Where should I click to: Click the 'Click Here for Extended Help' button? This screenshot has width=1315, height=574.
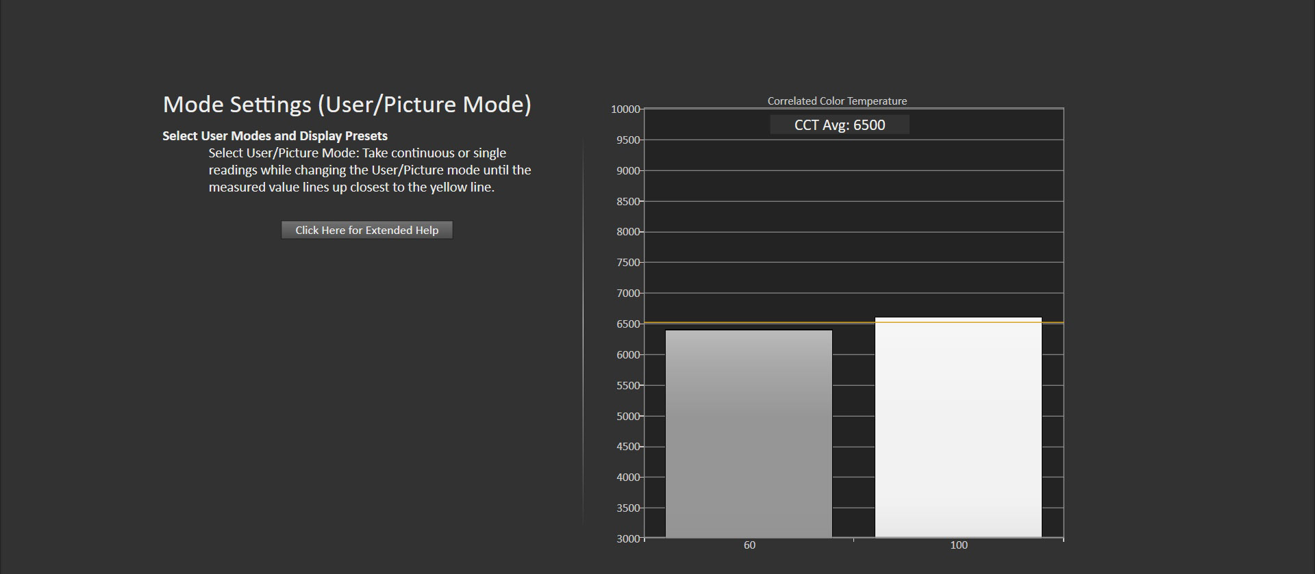coord(366,230)
